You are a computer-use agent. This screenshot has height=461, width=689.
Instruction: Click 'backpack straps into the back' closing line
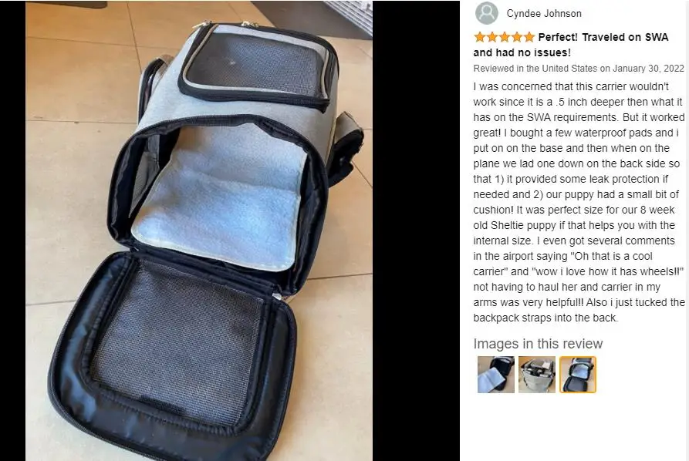coord(545,318)
